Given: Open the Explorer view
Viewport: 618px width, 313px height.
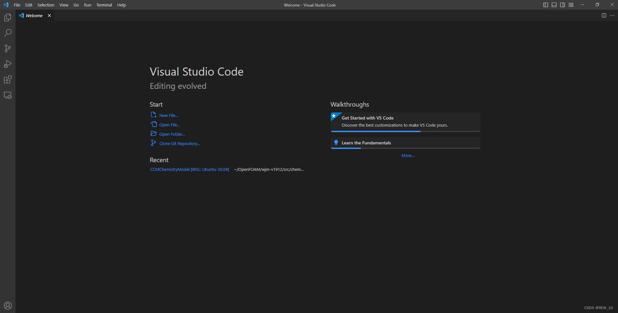Looking at the screenshot, I should pyautogui.click(x=7, y=17).
